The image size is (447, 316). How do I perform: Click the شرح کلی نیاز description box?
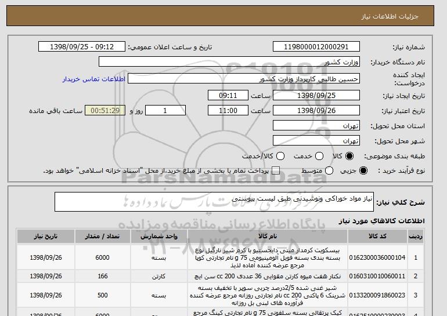click(x=214, y=202)
